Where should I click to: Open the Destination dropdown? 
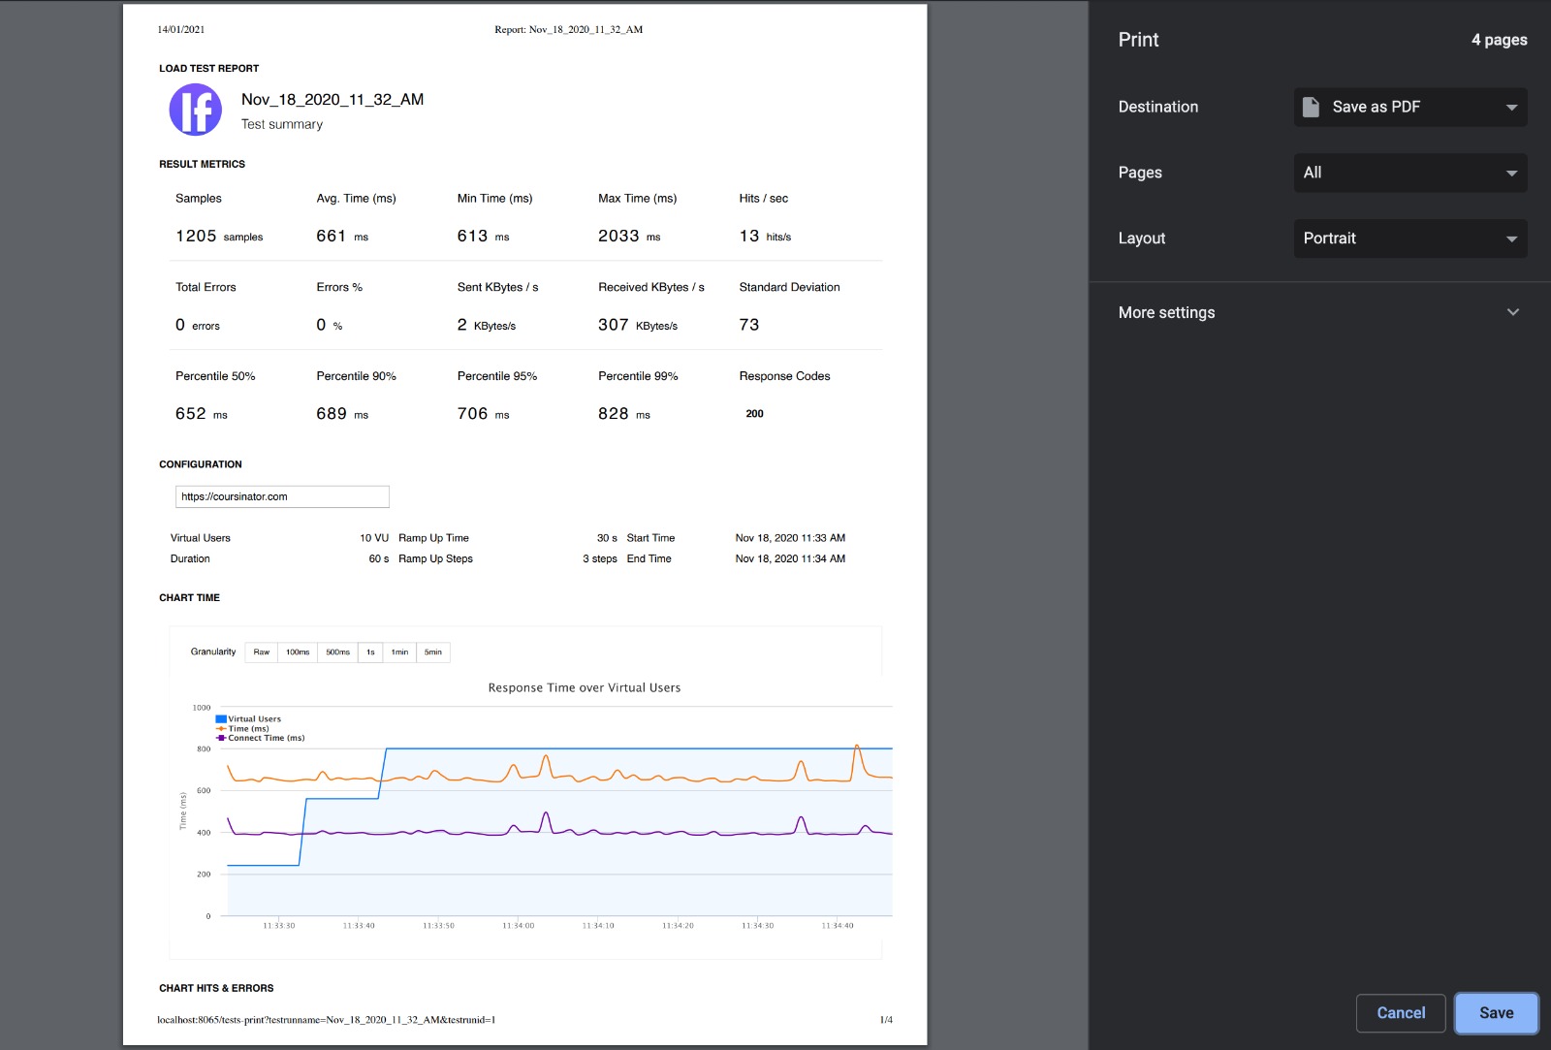coord(1409,107)
